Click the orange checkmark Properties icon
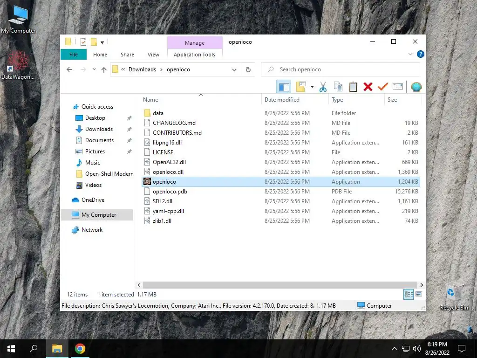This screenshot has width=477, height=358. coord(383,87)
